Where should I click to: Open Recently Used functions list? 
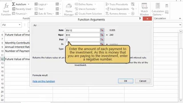22,9
